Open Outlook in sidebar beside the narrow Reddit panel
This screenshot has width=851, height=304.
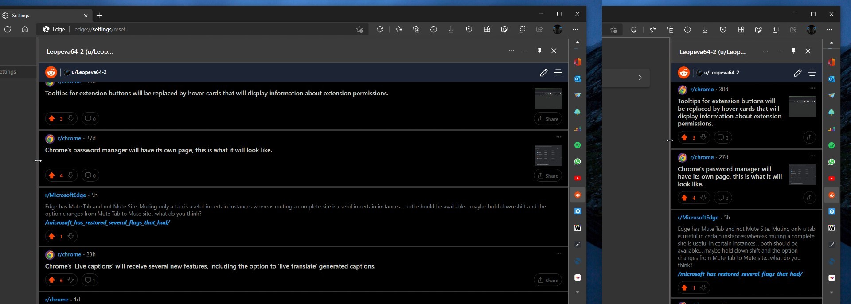click(831, 79)
